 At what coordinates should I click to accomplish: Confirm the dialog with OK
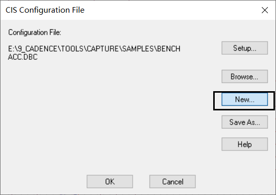click(110, 181)
